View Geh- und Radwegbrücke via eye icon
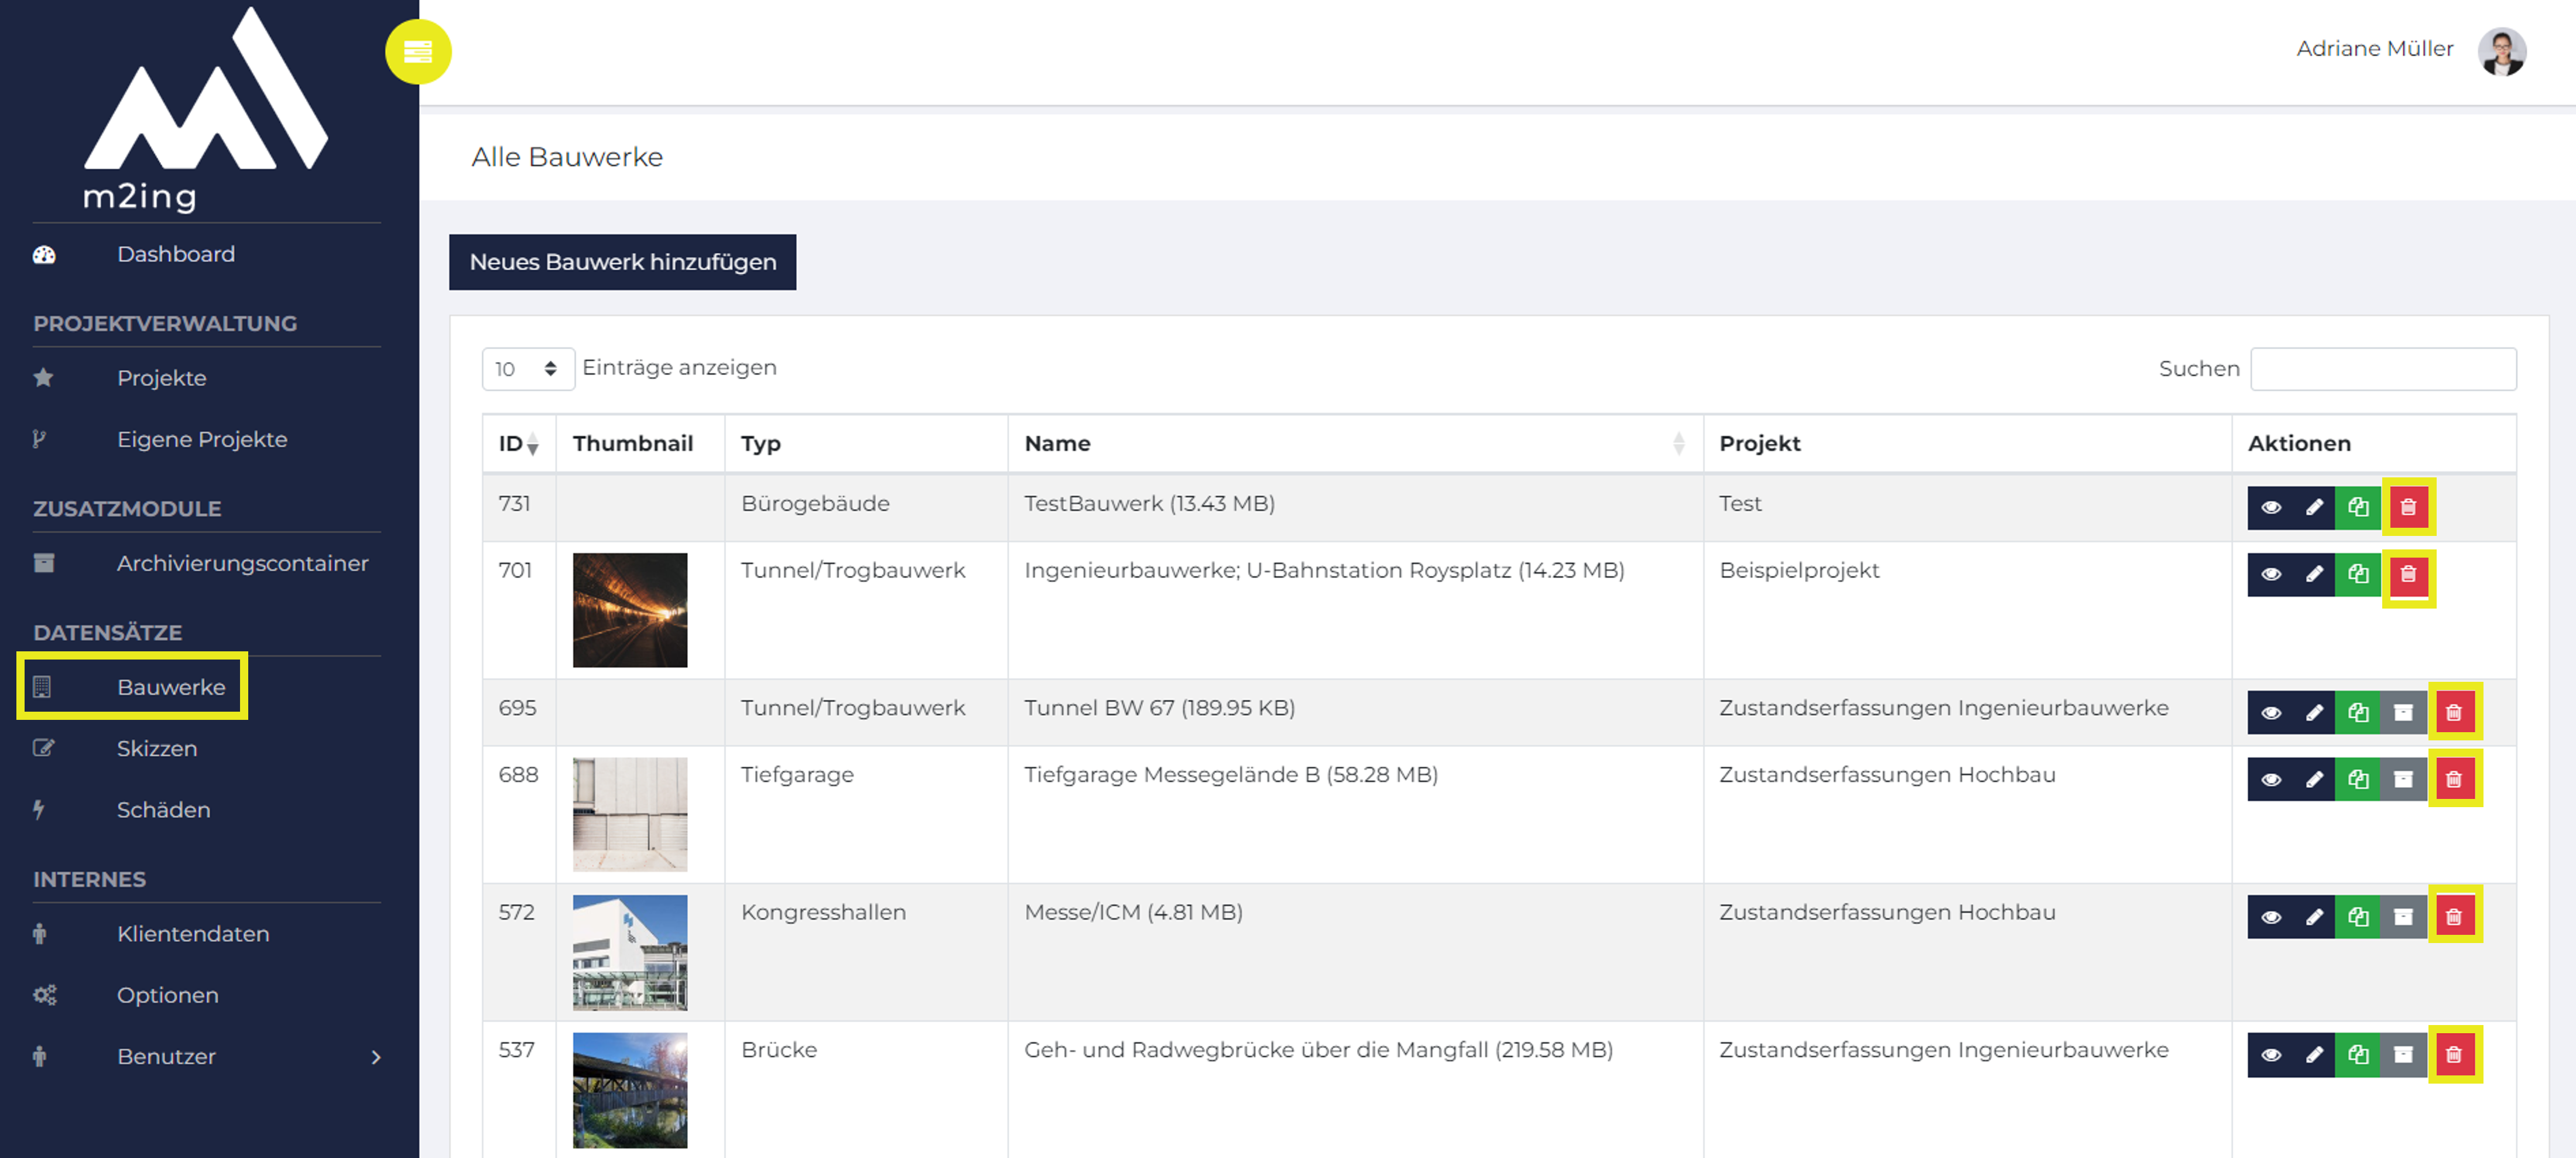The width and height of the screenshot is (2576, 1158). [2271, 1054]
